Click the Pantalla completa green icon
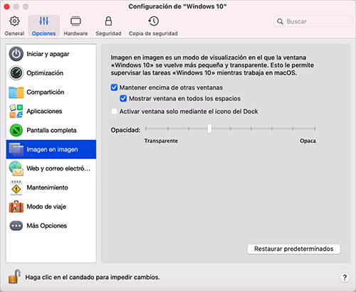The height and width of the screenshot is (292, 356). click(16, 130)
